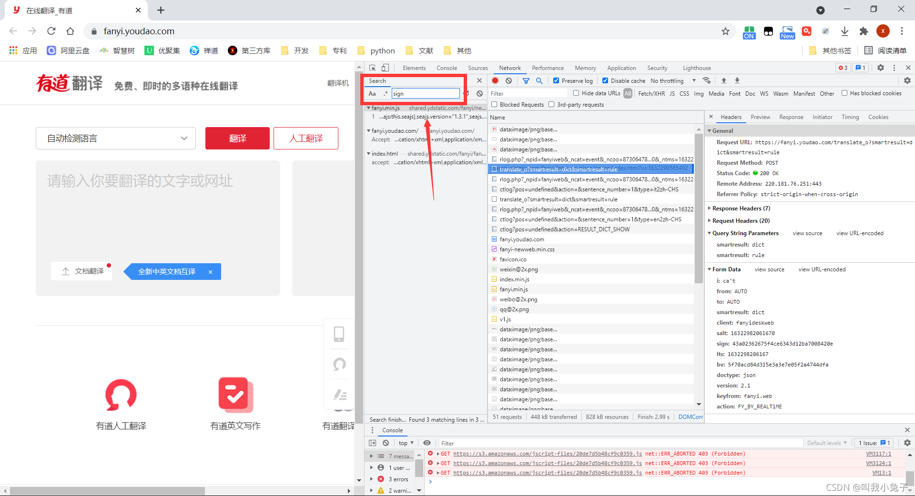This screenshot has height=496, width=915.
Task: Toggle Disable cache checkbox
Action: click(x=605, y=80)
